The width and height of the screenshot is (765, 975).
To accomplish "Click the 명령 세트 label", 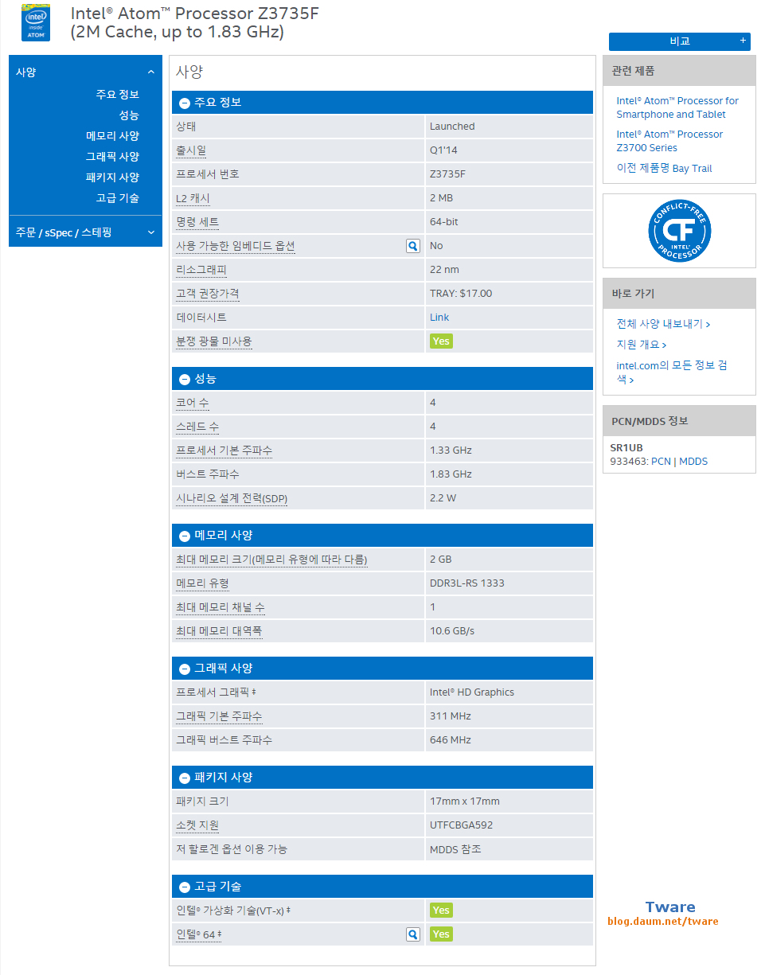I will [x=197, y=222].
